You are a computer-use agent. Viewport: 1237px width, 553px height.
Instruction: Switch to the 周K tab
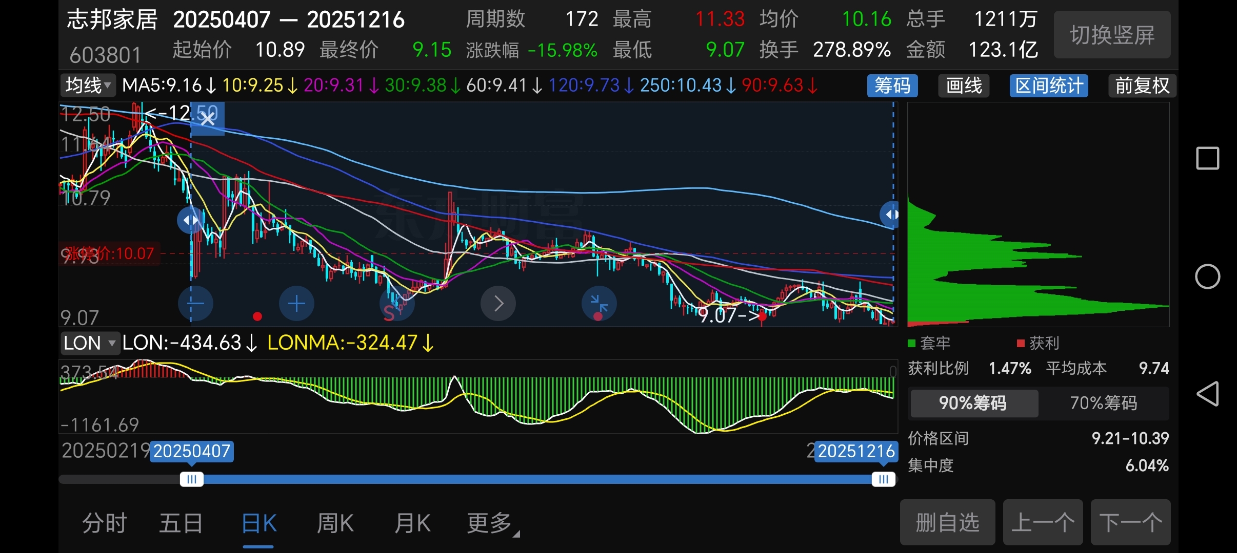point(335,523)
